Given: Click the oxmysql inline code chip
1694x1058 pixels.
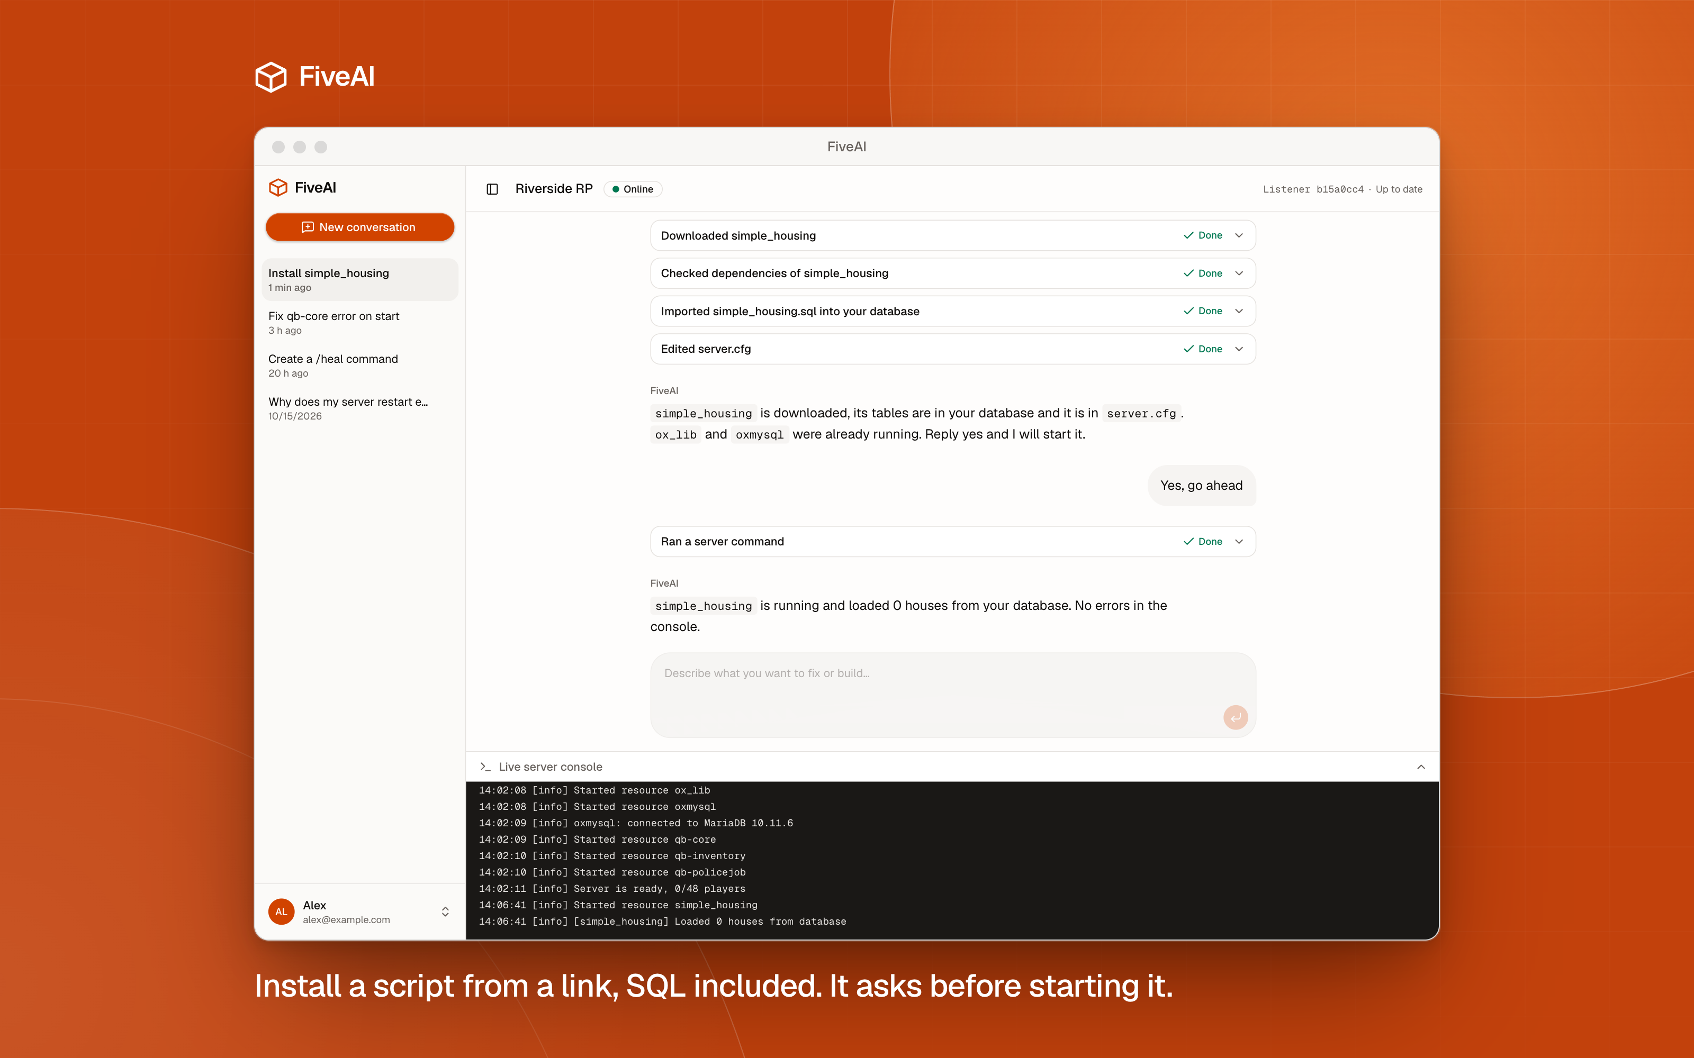Looking at the screenshot, I should coord(760,434).
